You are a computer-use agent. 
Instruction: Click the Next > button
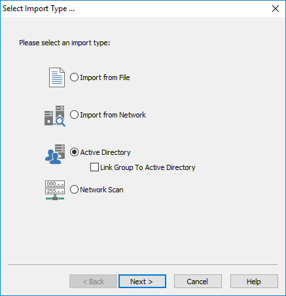pos(142,282)
